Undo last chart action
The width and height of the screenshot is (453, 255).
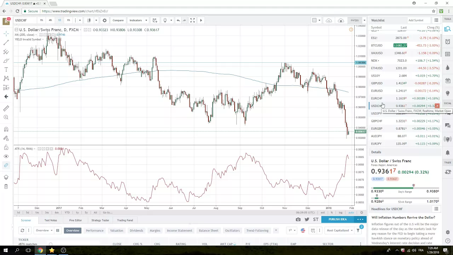click(x=178, y=20)
